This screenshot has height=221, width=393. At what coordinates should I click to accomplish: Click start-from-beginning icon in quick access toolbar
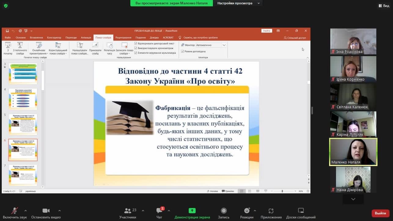click(26, 31)
